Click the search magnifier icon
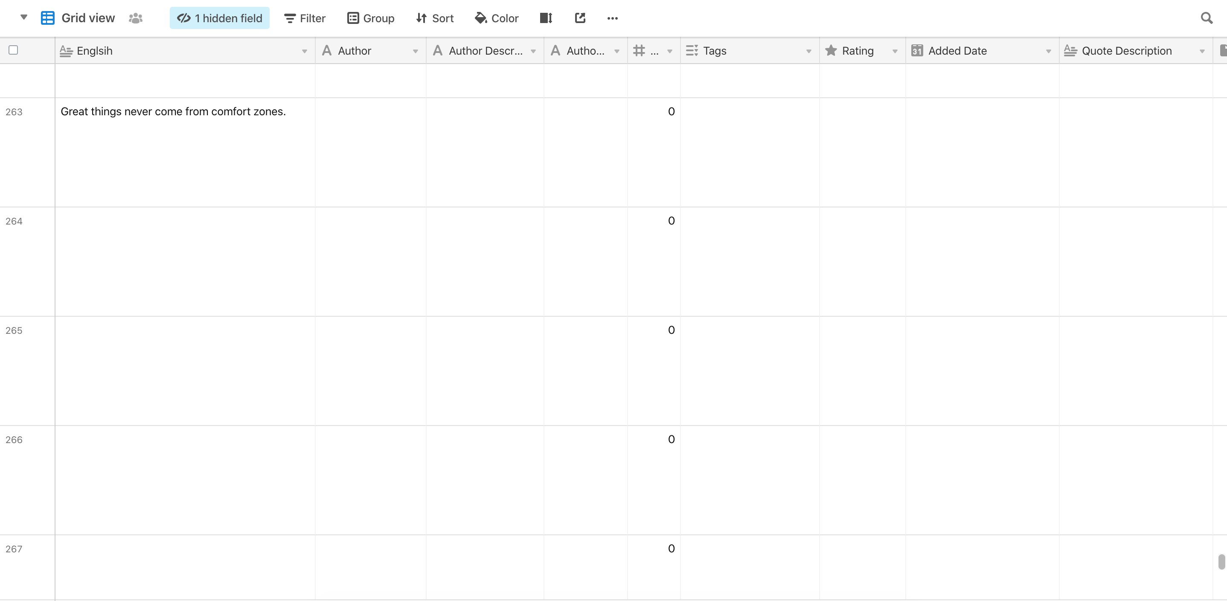The image size is (1227, 601). [x=1207, y=18]
